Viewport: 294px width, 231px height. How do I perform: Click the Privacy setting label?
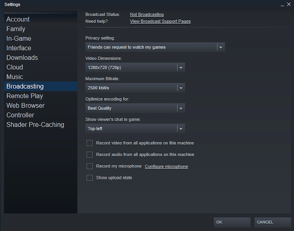[100, 38]
